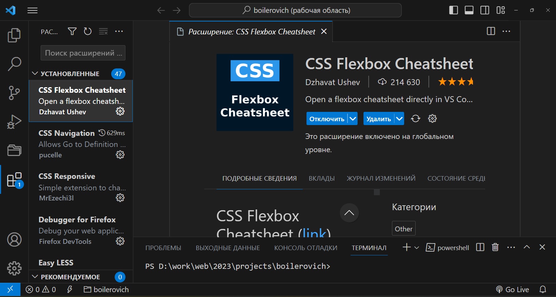Toggle primary side bar visibility

(x=453, y=10)
